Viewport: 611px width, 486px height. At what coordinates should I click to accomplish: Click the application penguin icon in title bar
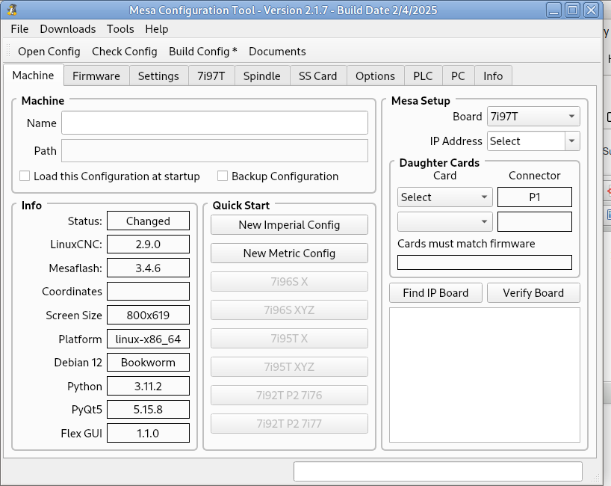(x=12, y=10)
